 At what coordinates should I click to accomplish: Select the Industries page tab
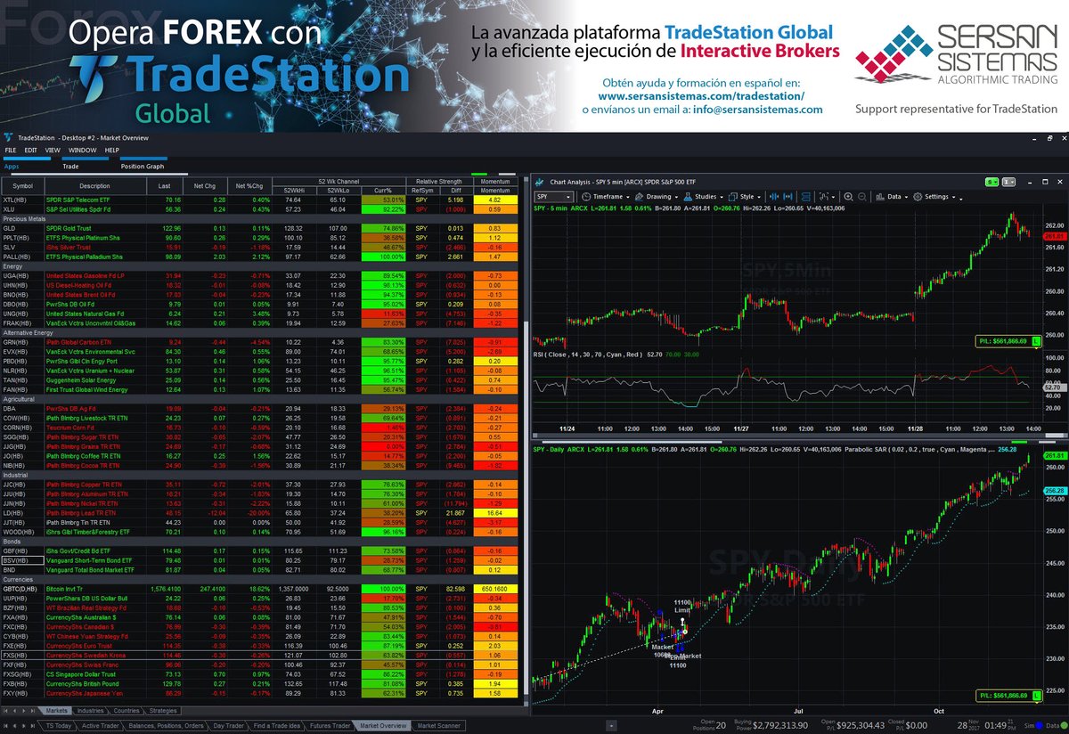(90, 711)
